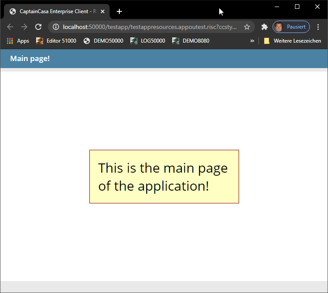The width and height of the screenshot is (328, 293).
Task: Open a new browser tab
Action: pyautogui.click(x=119, y=11)
